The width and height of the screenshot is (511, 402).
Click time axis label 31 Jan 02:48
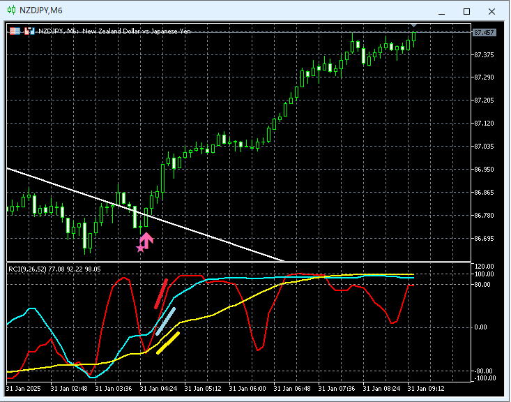tap(69, 389)
